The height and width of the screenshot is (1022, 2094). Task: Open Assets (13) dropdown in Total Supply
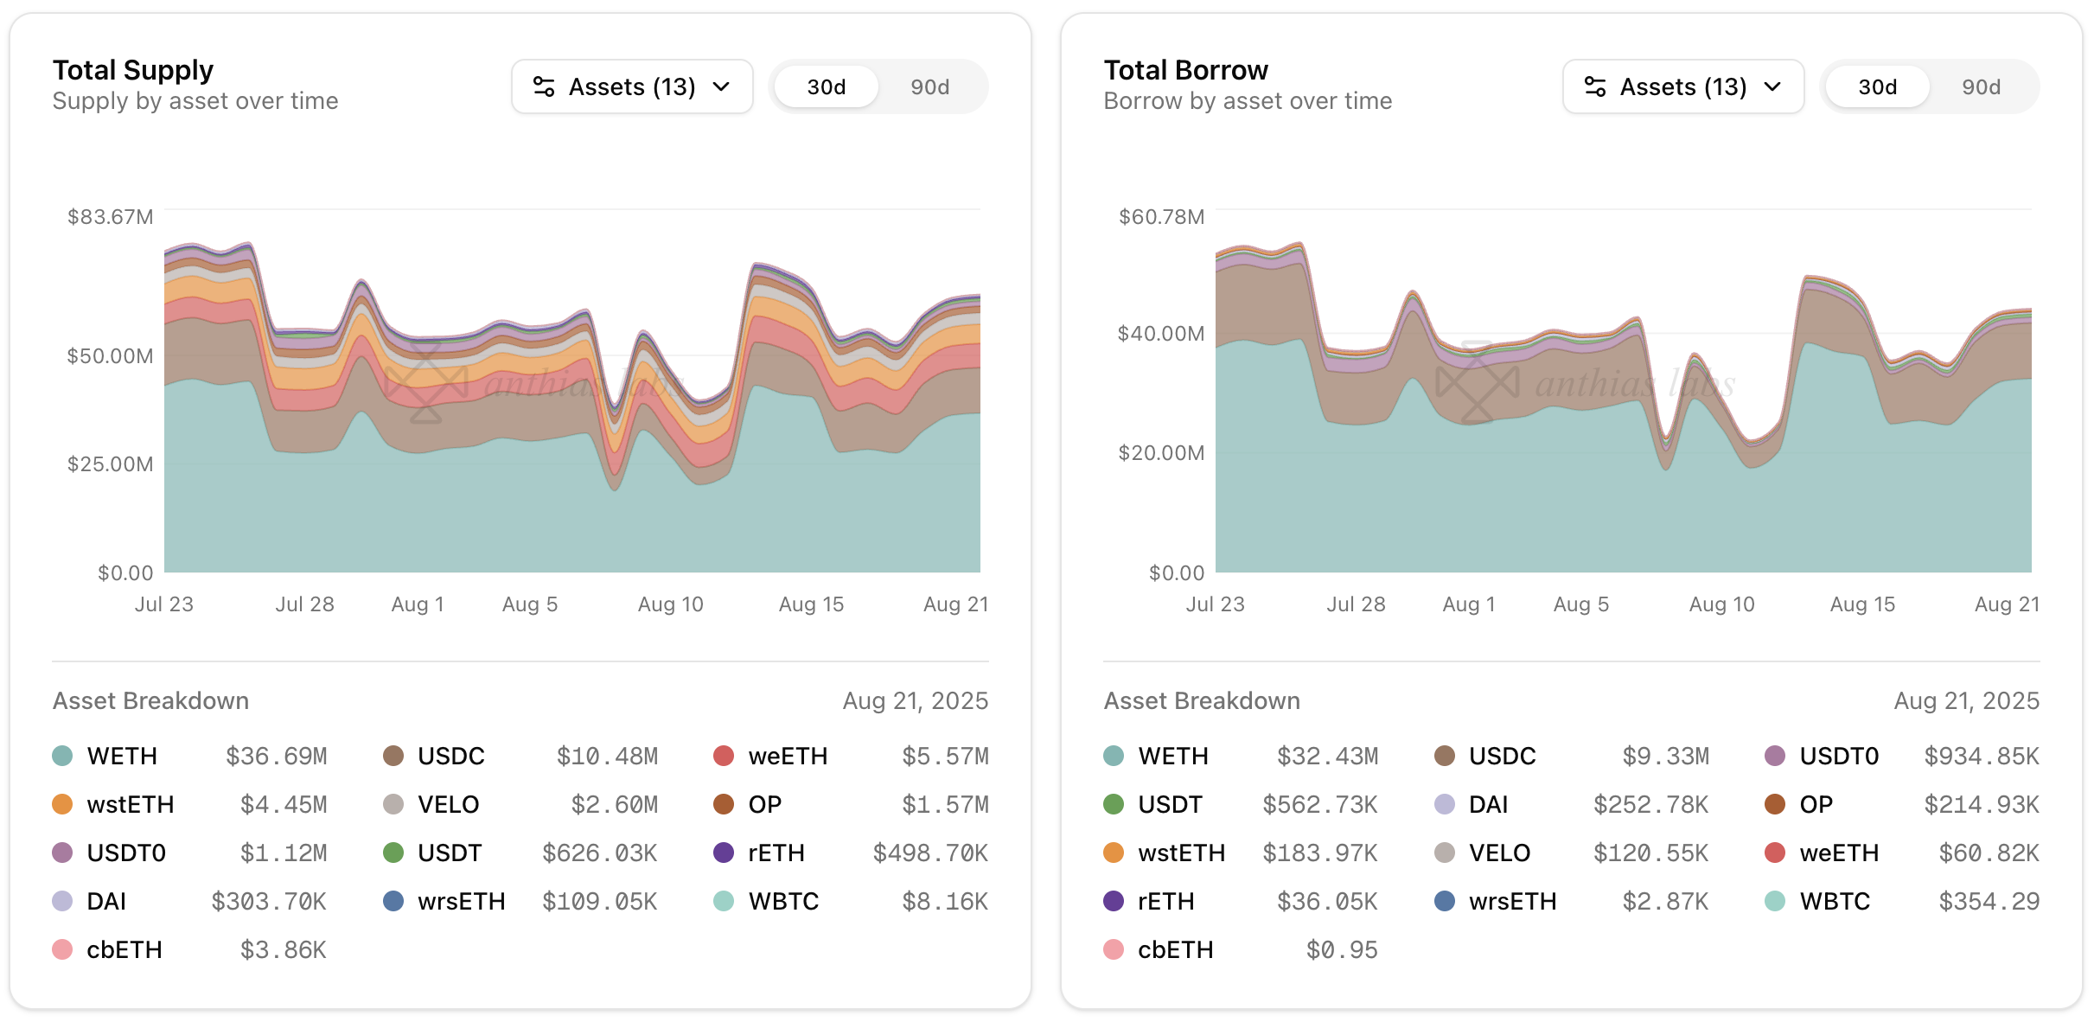point(632,86)
